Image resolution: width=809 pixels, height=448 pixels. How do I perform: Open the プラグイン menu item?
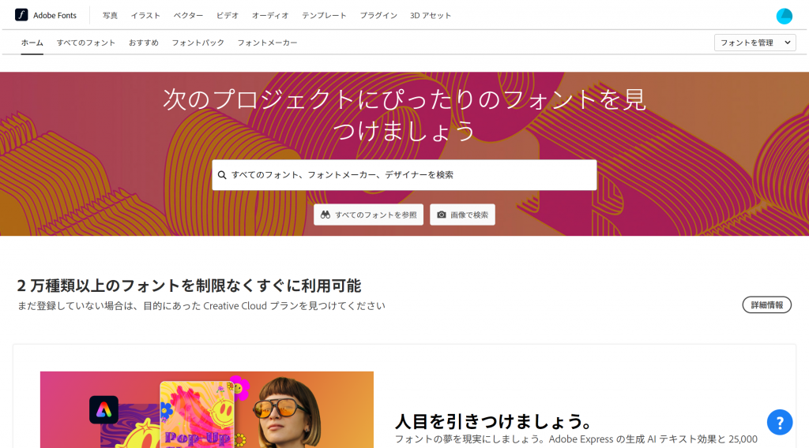point(378,16)
